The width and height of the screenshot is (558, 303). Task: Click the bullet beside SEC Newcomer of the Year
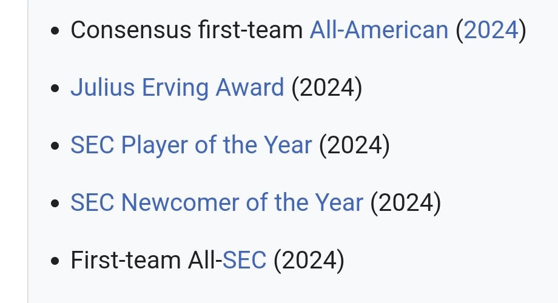pyautogui.click(x=56, y=204)
